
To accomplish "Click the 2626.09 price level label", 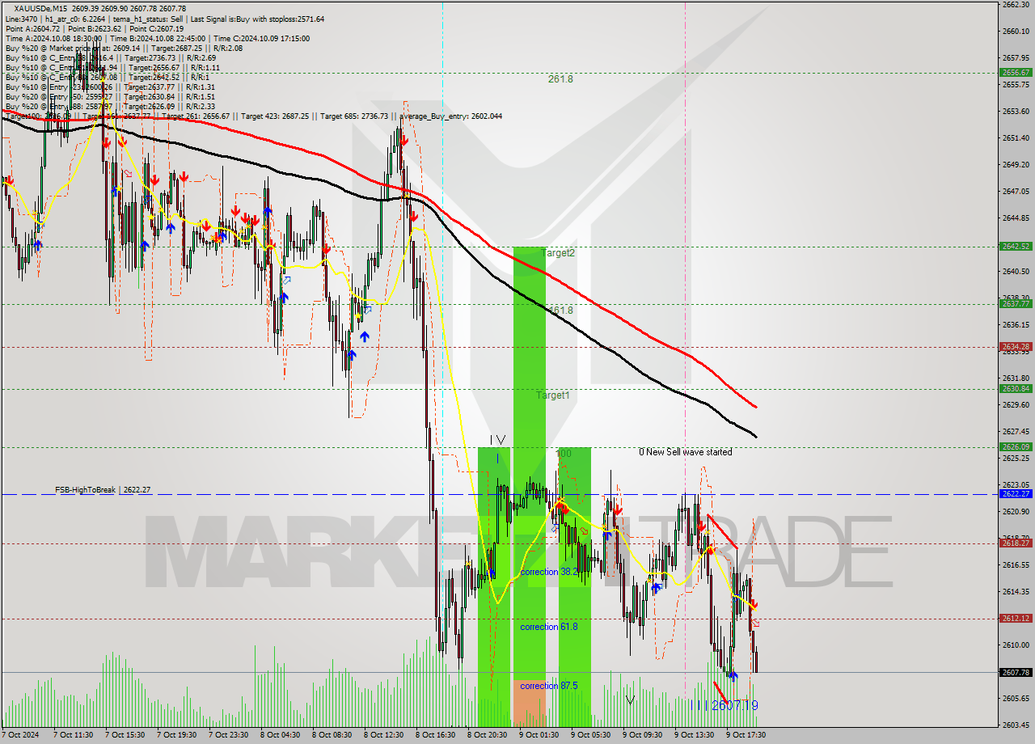I will pos(1016,446).
